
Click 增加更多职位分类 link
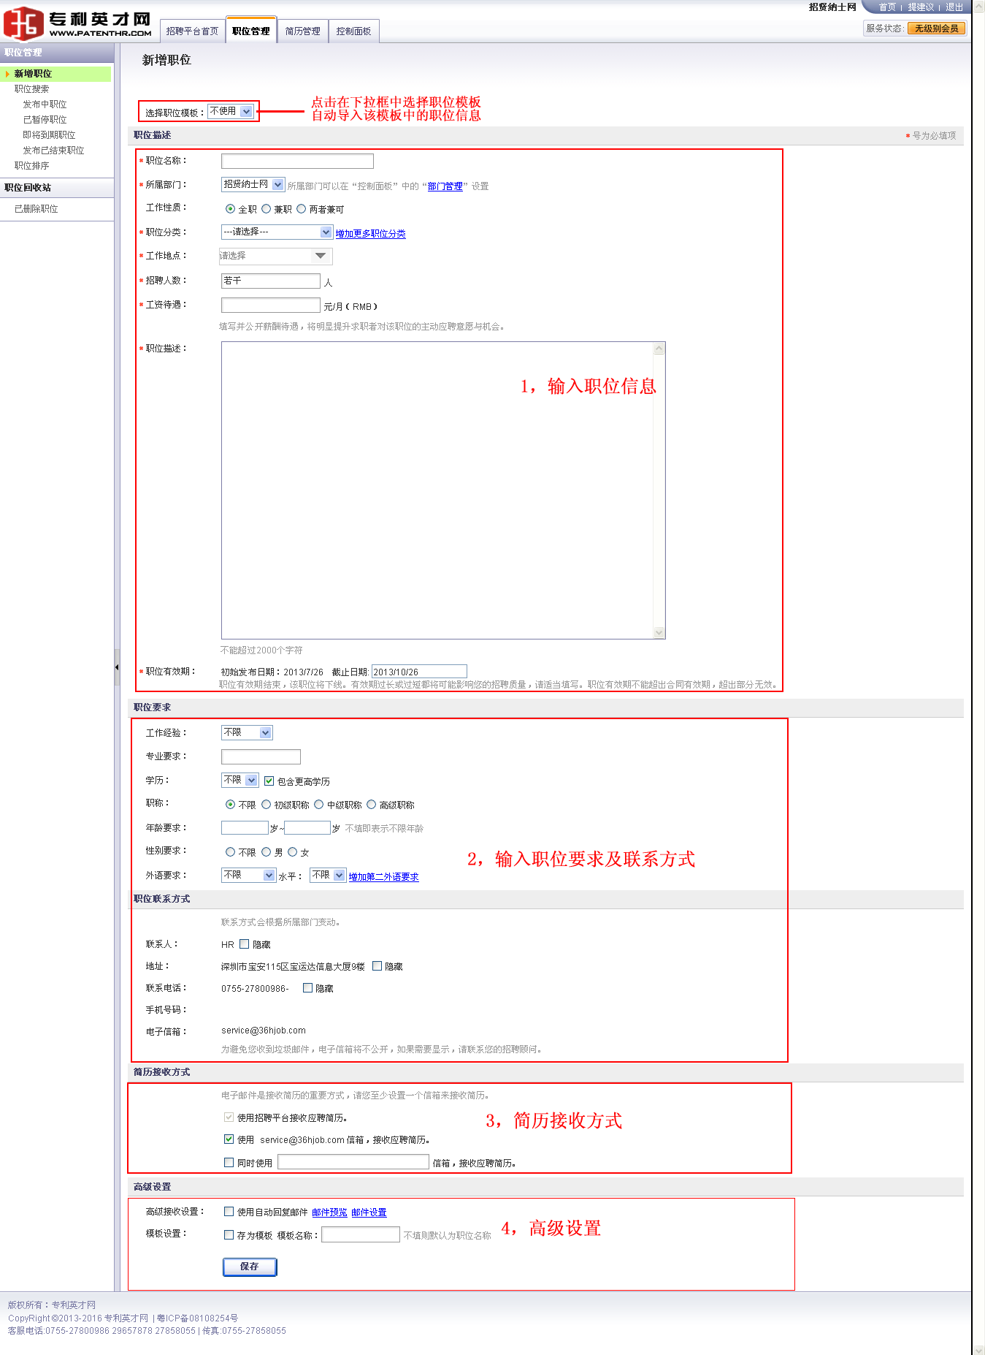[370, 234]
